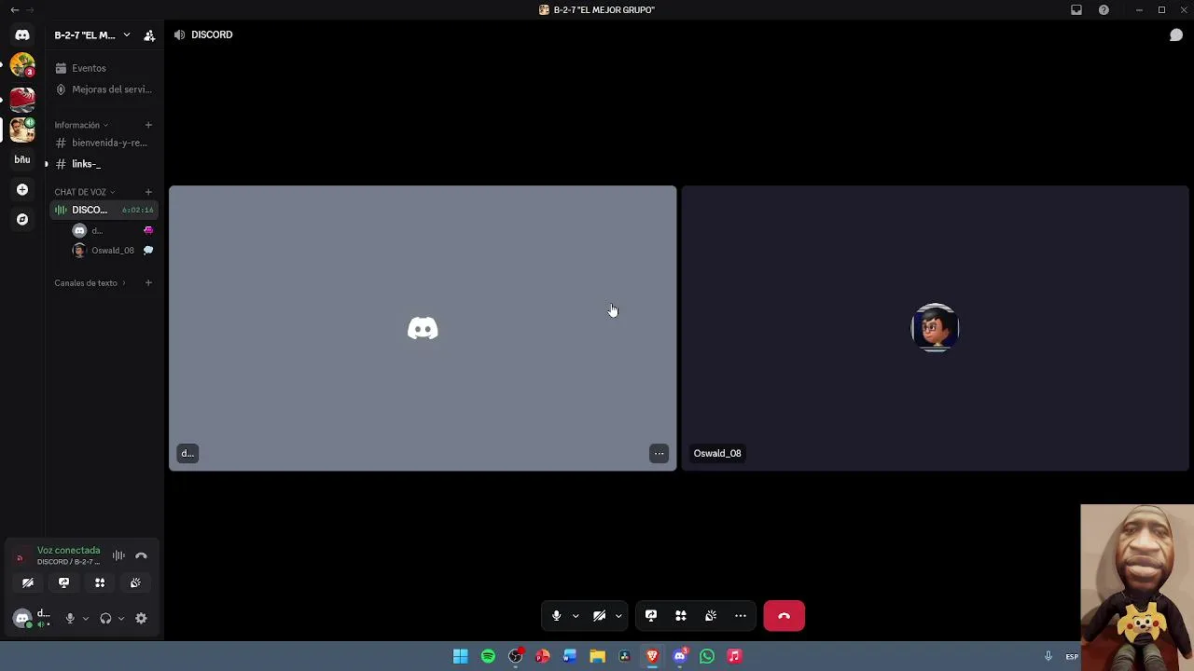Create channel in CHAT DE VOZ category

click(x=148, y=192)
